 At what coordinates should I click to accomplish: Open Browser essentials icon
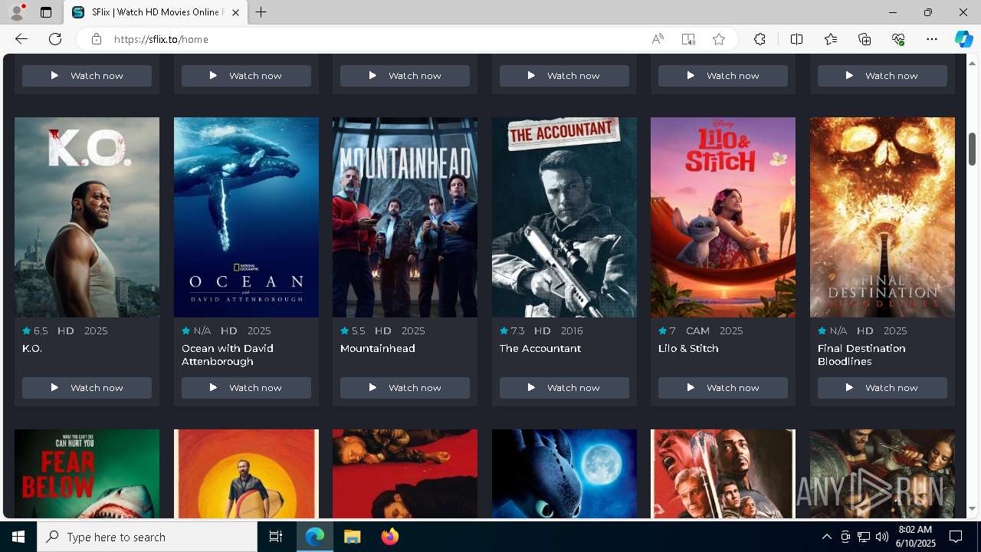(x=898, y=39)
